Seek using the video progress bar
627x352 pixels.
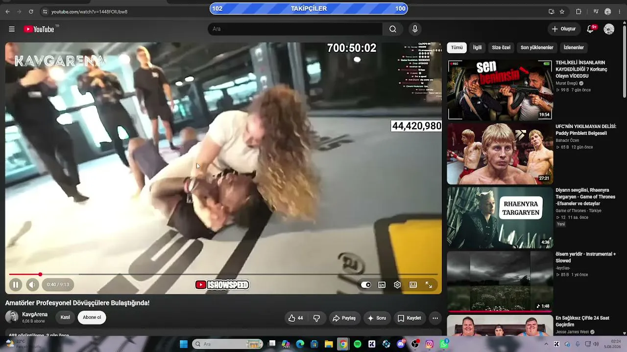click(x=223, y=274)
